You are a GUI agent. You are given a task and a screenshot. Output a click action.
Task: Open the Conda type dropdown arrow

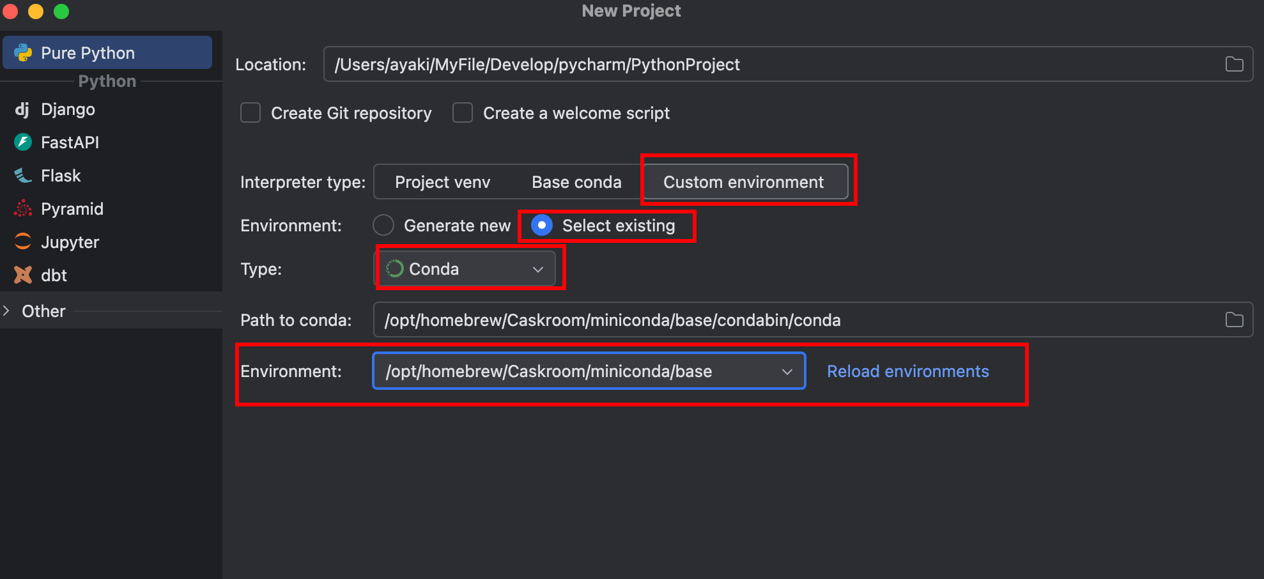[538, 270]
